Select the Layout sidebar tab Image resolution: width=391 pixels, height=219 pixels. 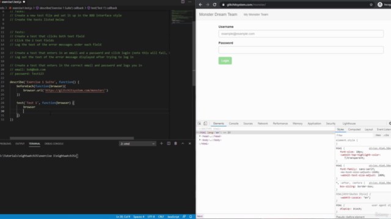(368, 130)
